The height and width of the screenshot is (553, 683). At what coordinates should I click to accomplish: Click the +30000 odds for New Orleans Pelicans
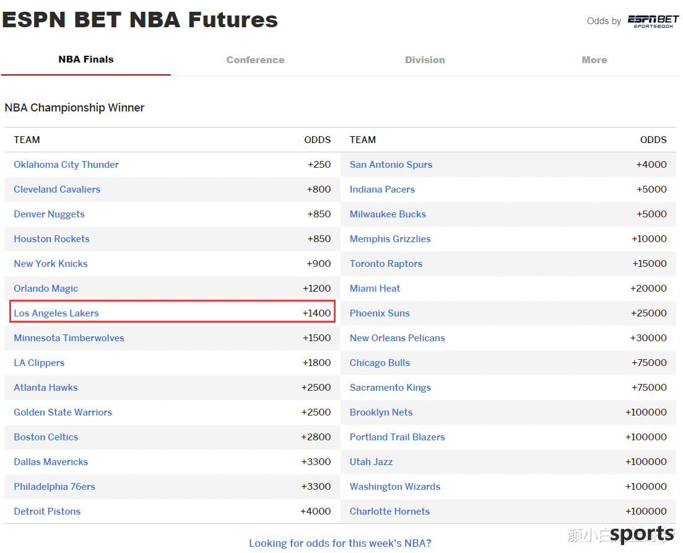tap(648, 338)
